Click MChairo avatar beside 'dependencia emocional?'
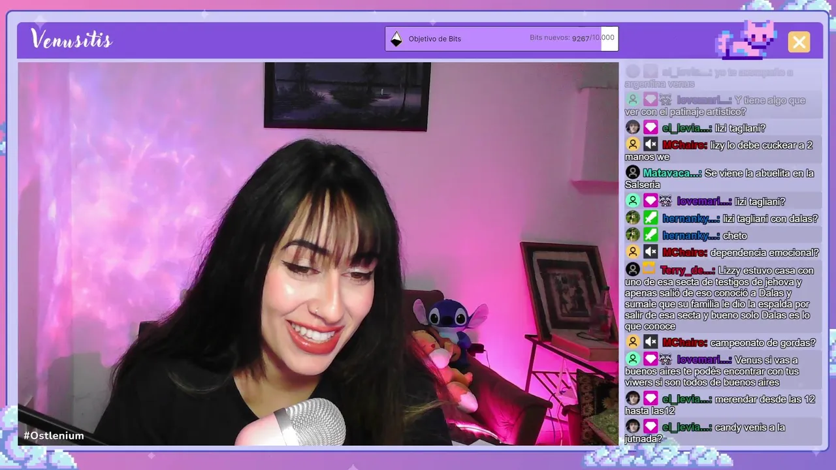The image size is (836, 470). pyautogui.click(x=632, y=252)
